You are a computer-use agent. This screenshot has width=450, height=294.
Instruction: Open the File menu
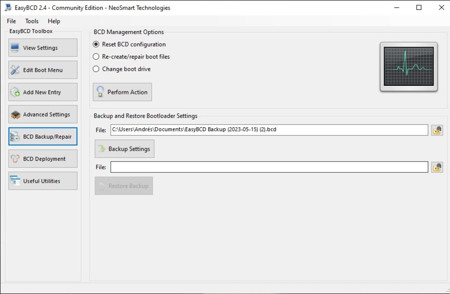pyautogui.click(x=11, y=21)
